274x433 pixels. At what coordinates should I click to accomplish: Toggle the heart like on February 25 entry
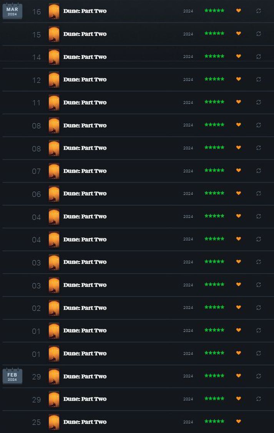pos(239,421)
